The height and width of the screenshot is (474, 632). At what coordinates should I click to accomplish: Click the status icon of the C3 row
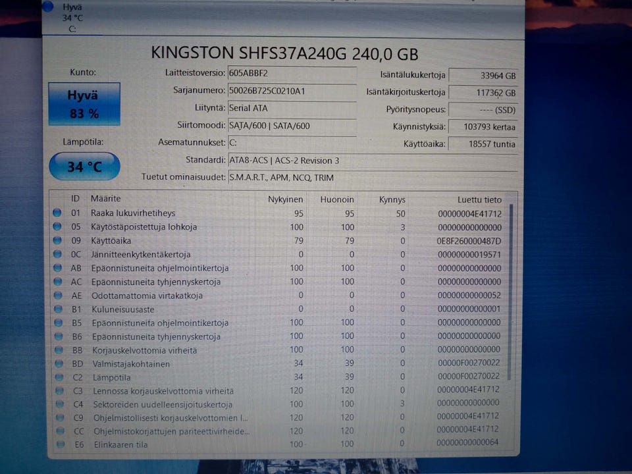(60, 390)
